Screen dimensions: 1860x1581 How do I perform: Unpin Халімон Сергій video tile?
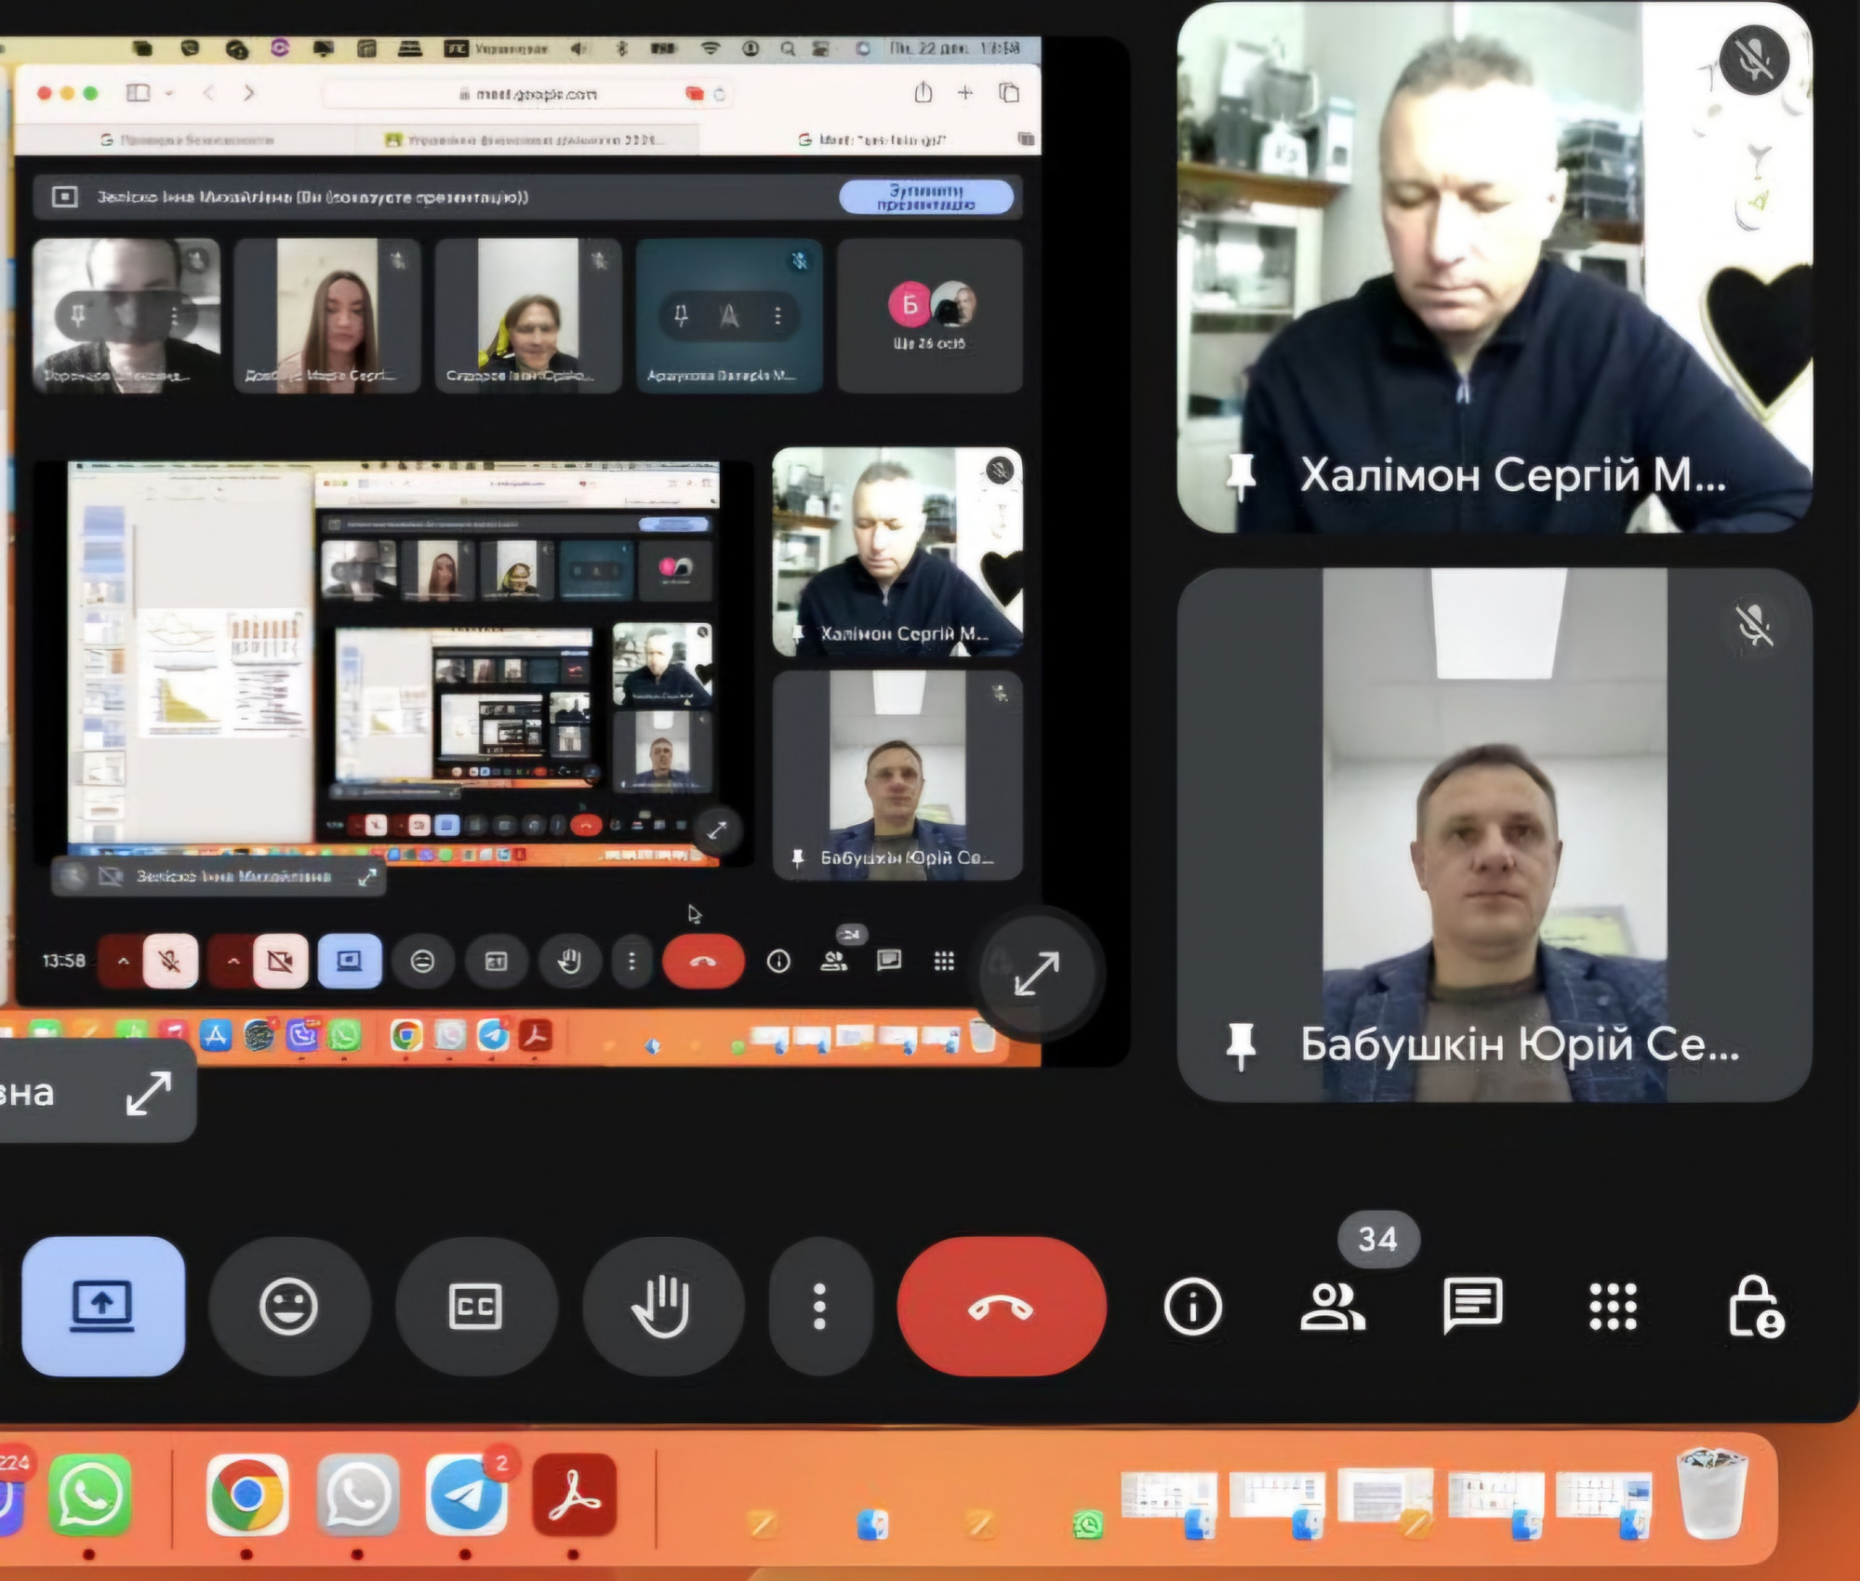point(1241,477)
